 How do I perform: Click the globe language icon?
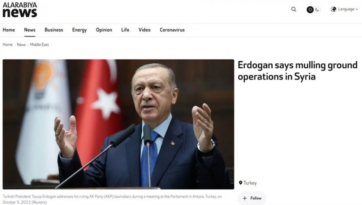coord(334,9)
